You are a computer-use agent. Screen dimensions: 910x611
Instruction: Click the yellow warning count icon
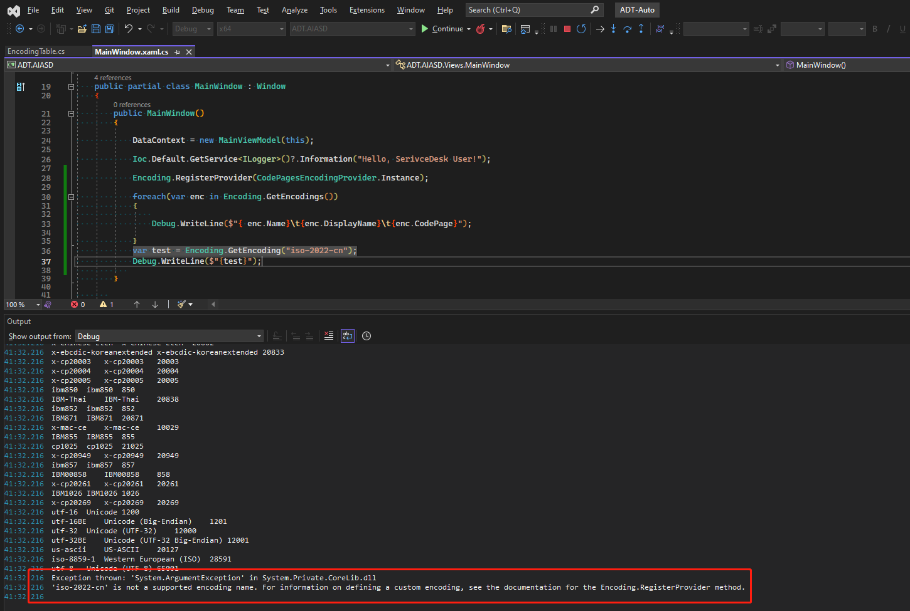click(103, 305)
